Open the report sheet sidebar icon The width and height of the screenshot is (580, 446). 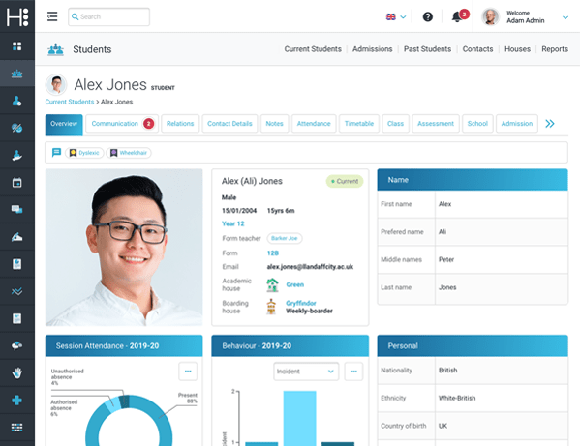(17, 318)
